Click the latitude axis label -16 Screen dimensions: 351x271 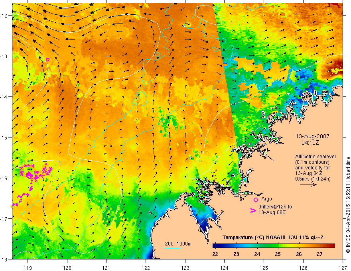click(4, 178)
